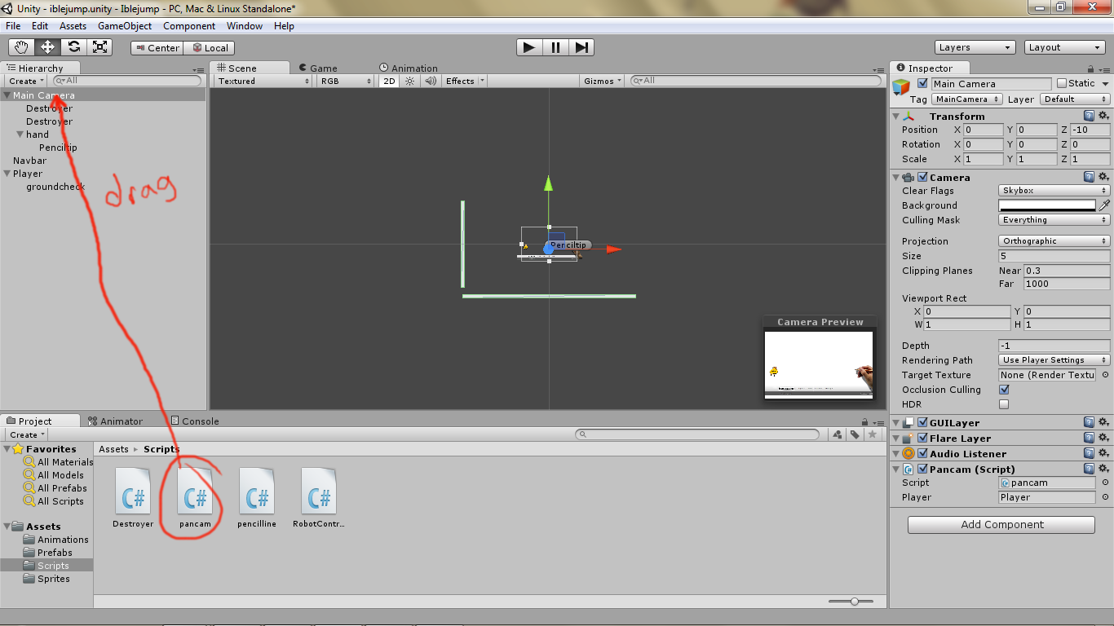This screenshot has width=1114, height=626.
Task: Mute scene audio with speaker icon
Action: [x=430, y=81]
